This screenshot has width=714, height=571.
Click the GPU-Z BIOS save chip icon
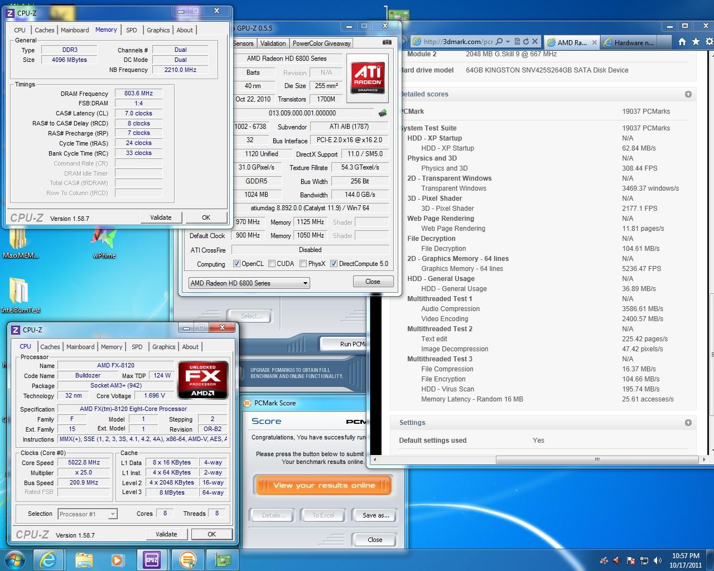coord(383,113)
